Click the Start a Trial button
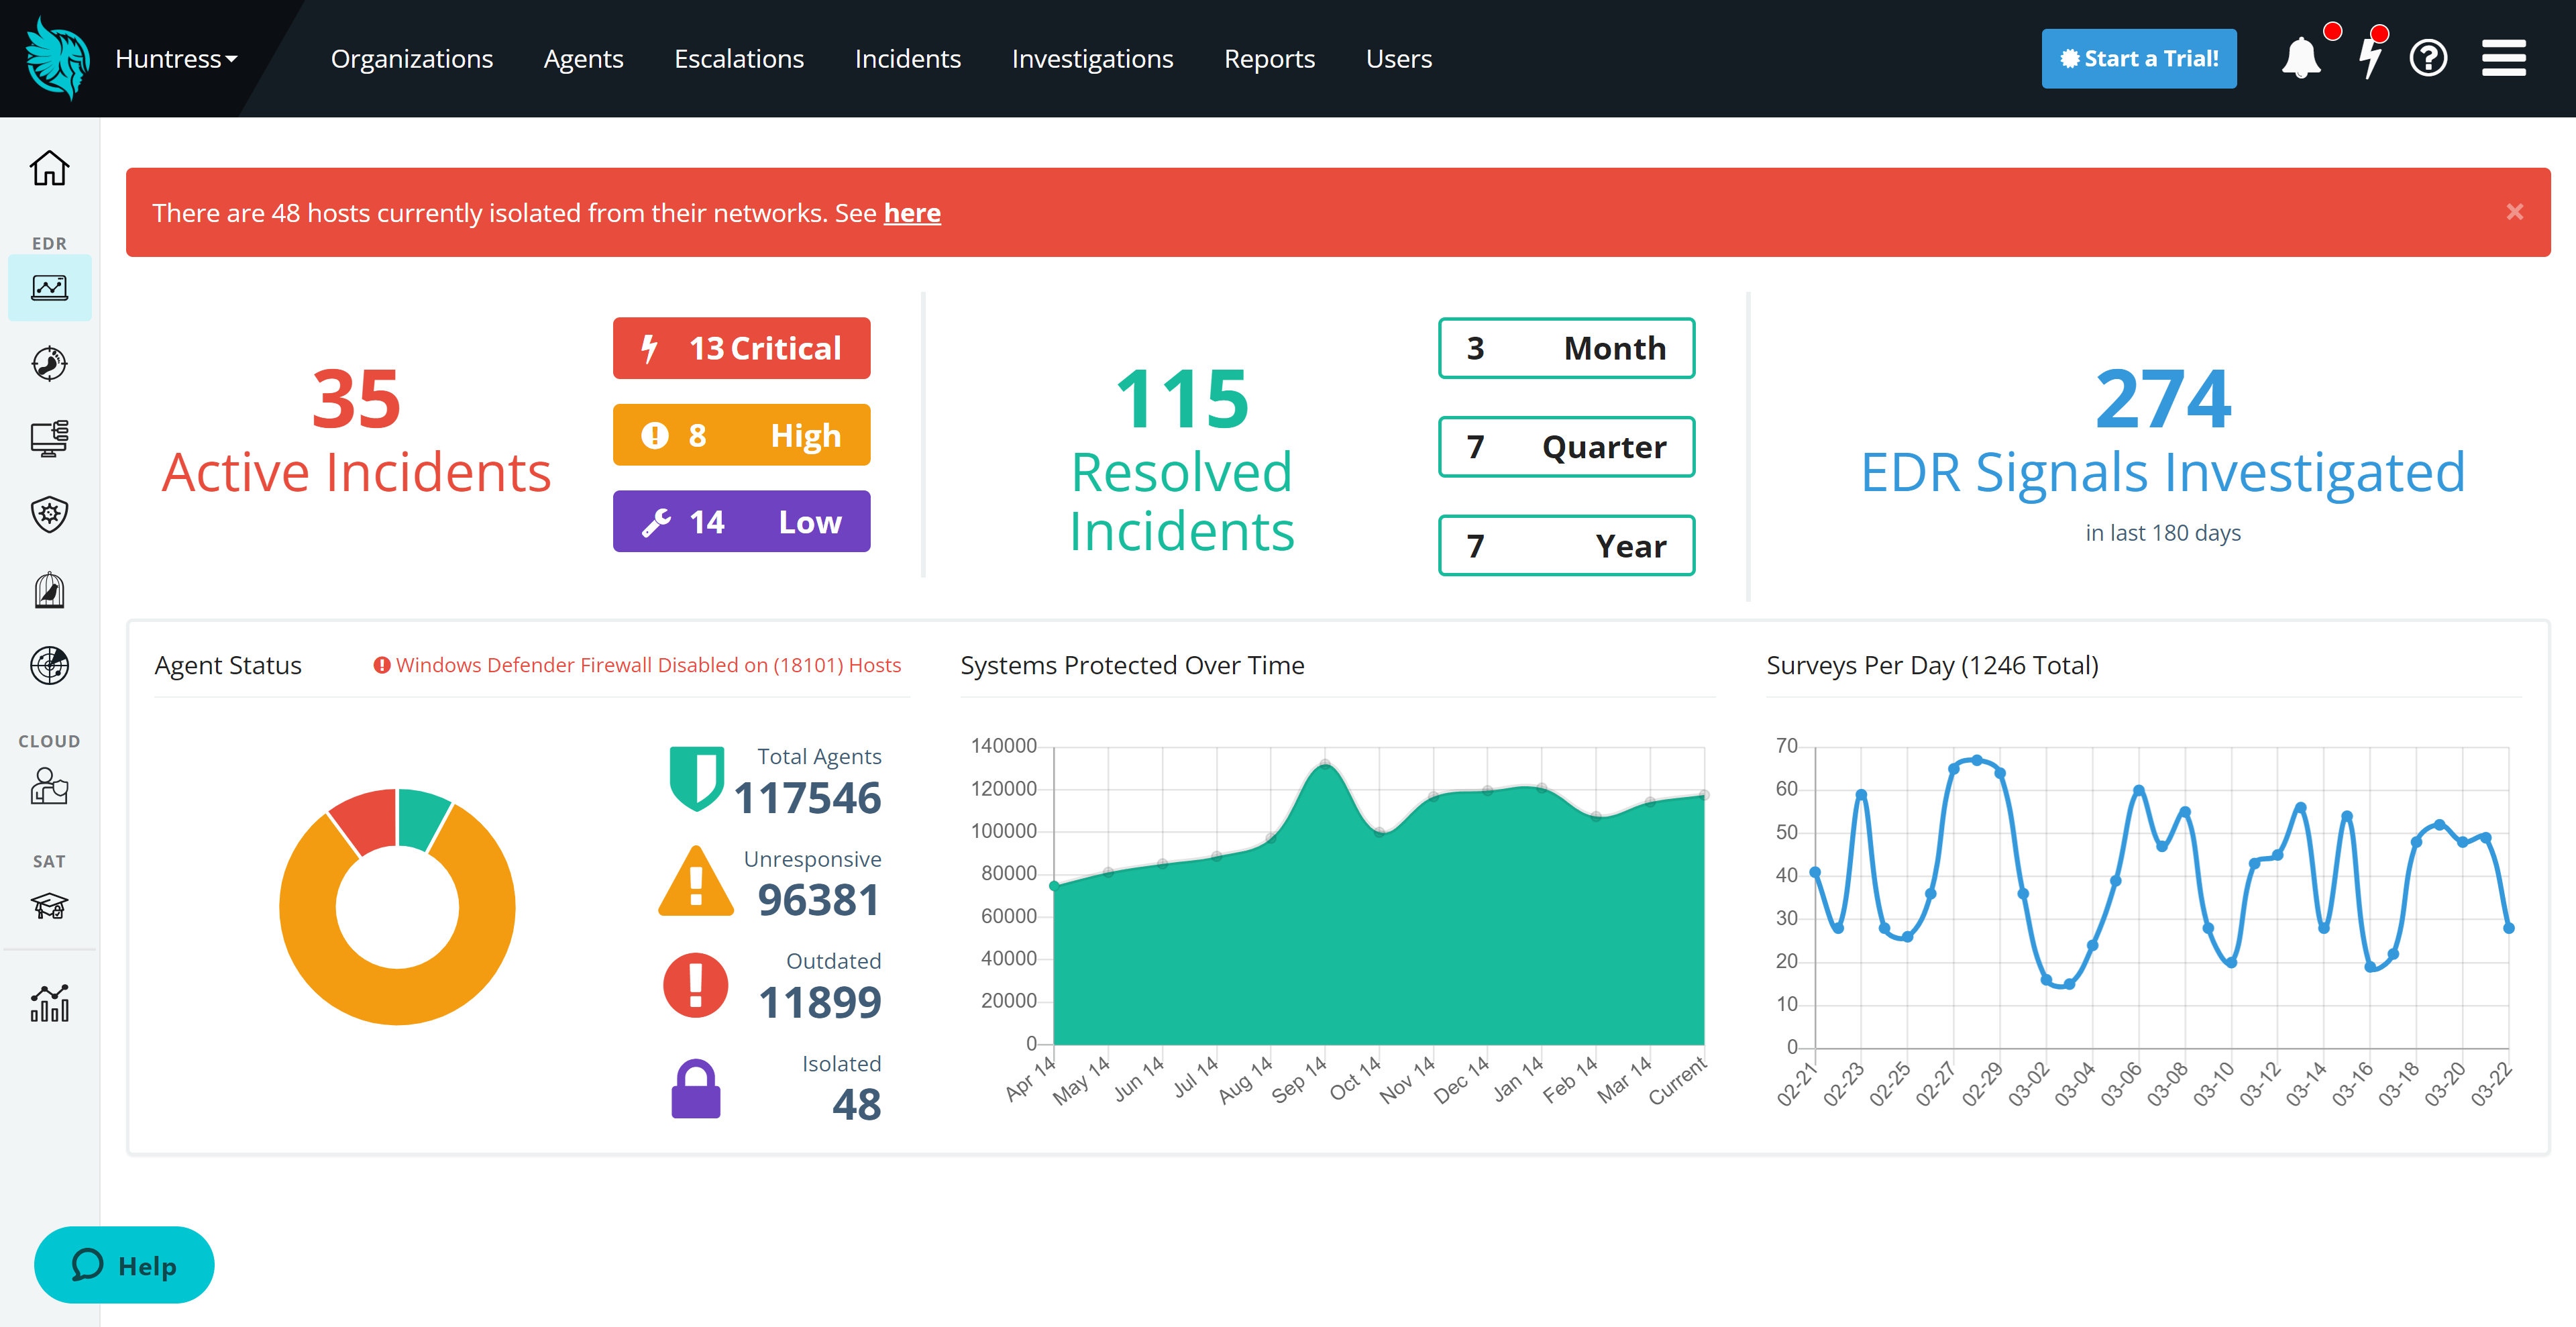This screenshot has height=1327, width=2576. (2138, 59)
